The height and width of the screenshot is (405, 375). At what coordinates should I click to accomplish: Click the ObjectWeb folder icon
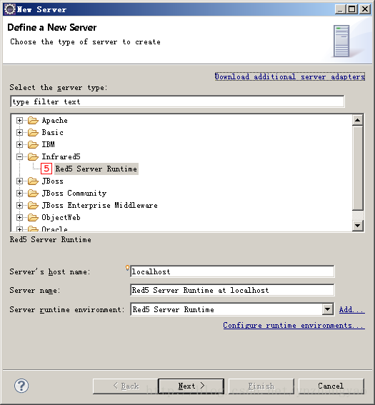(33, 217)
